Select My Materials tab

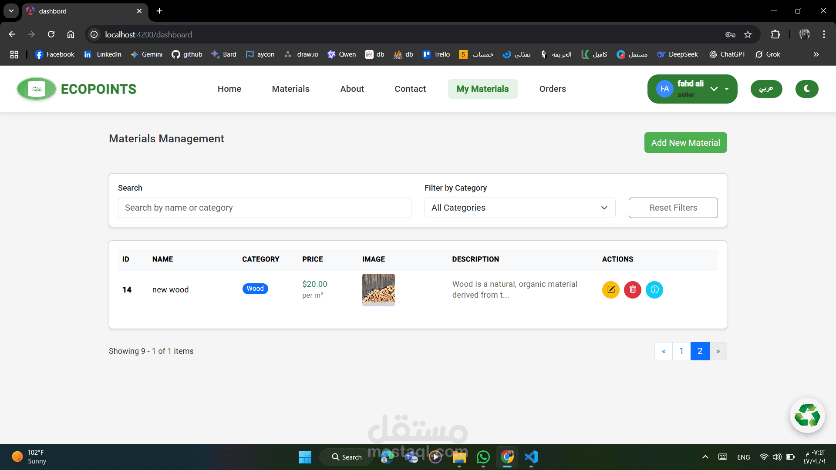(x=482, y=89)
